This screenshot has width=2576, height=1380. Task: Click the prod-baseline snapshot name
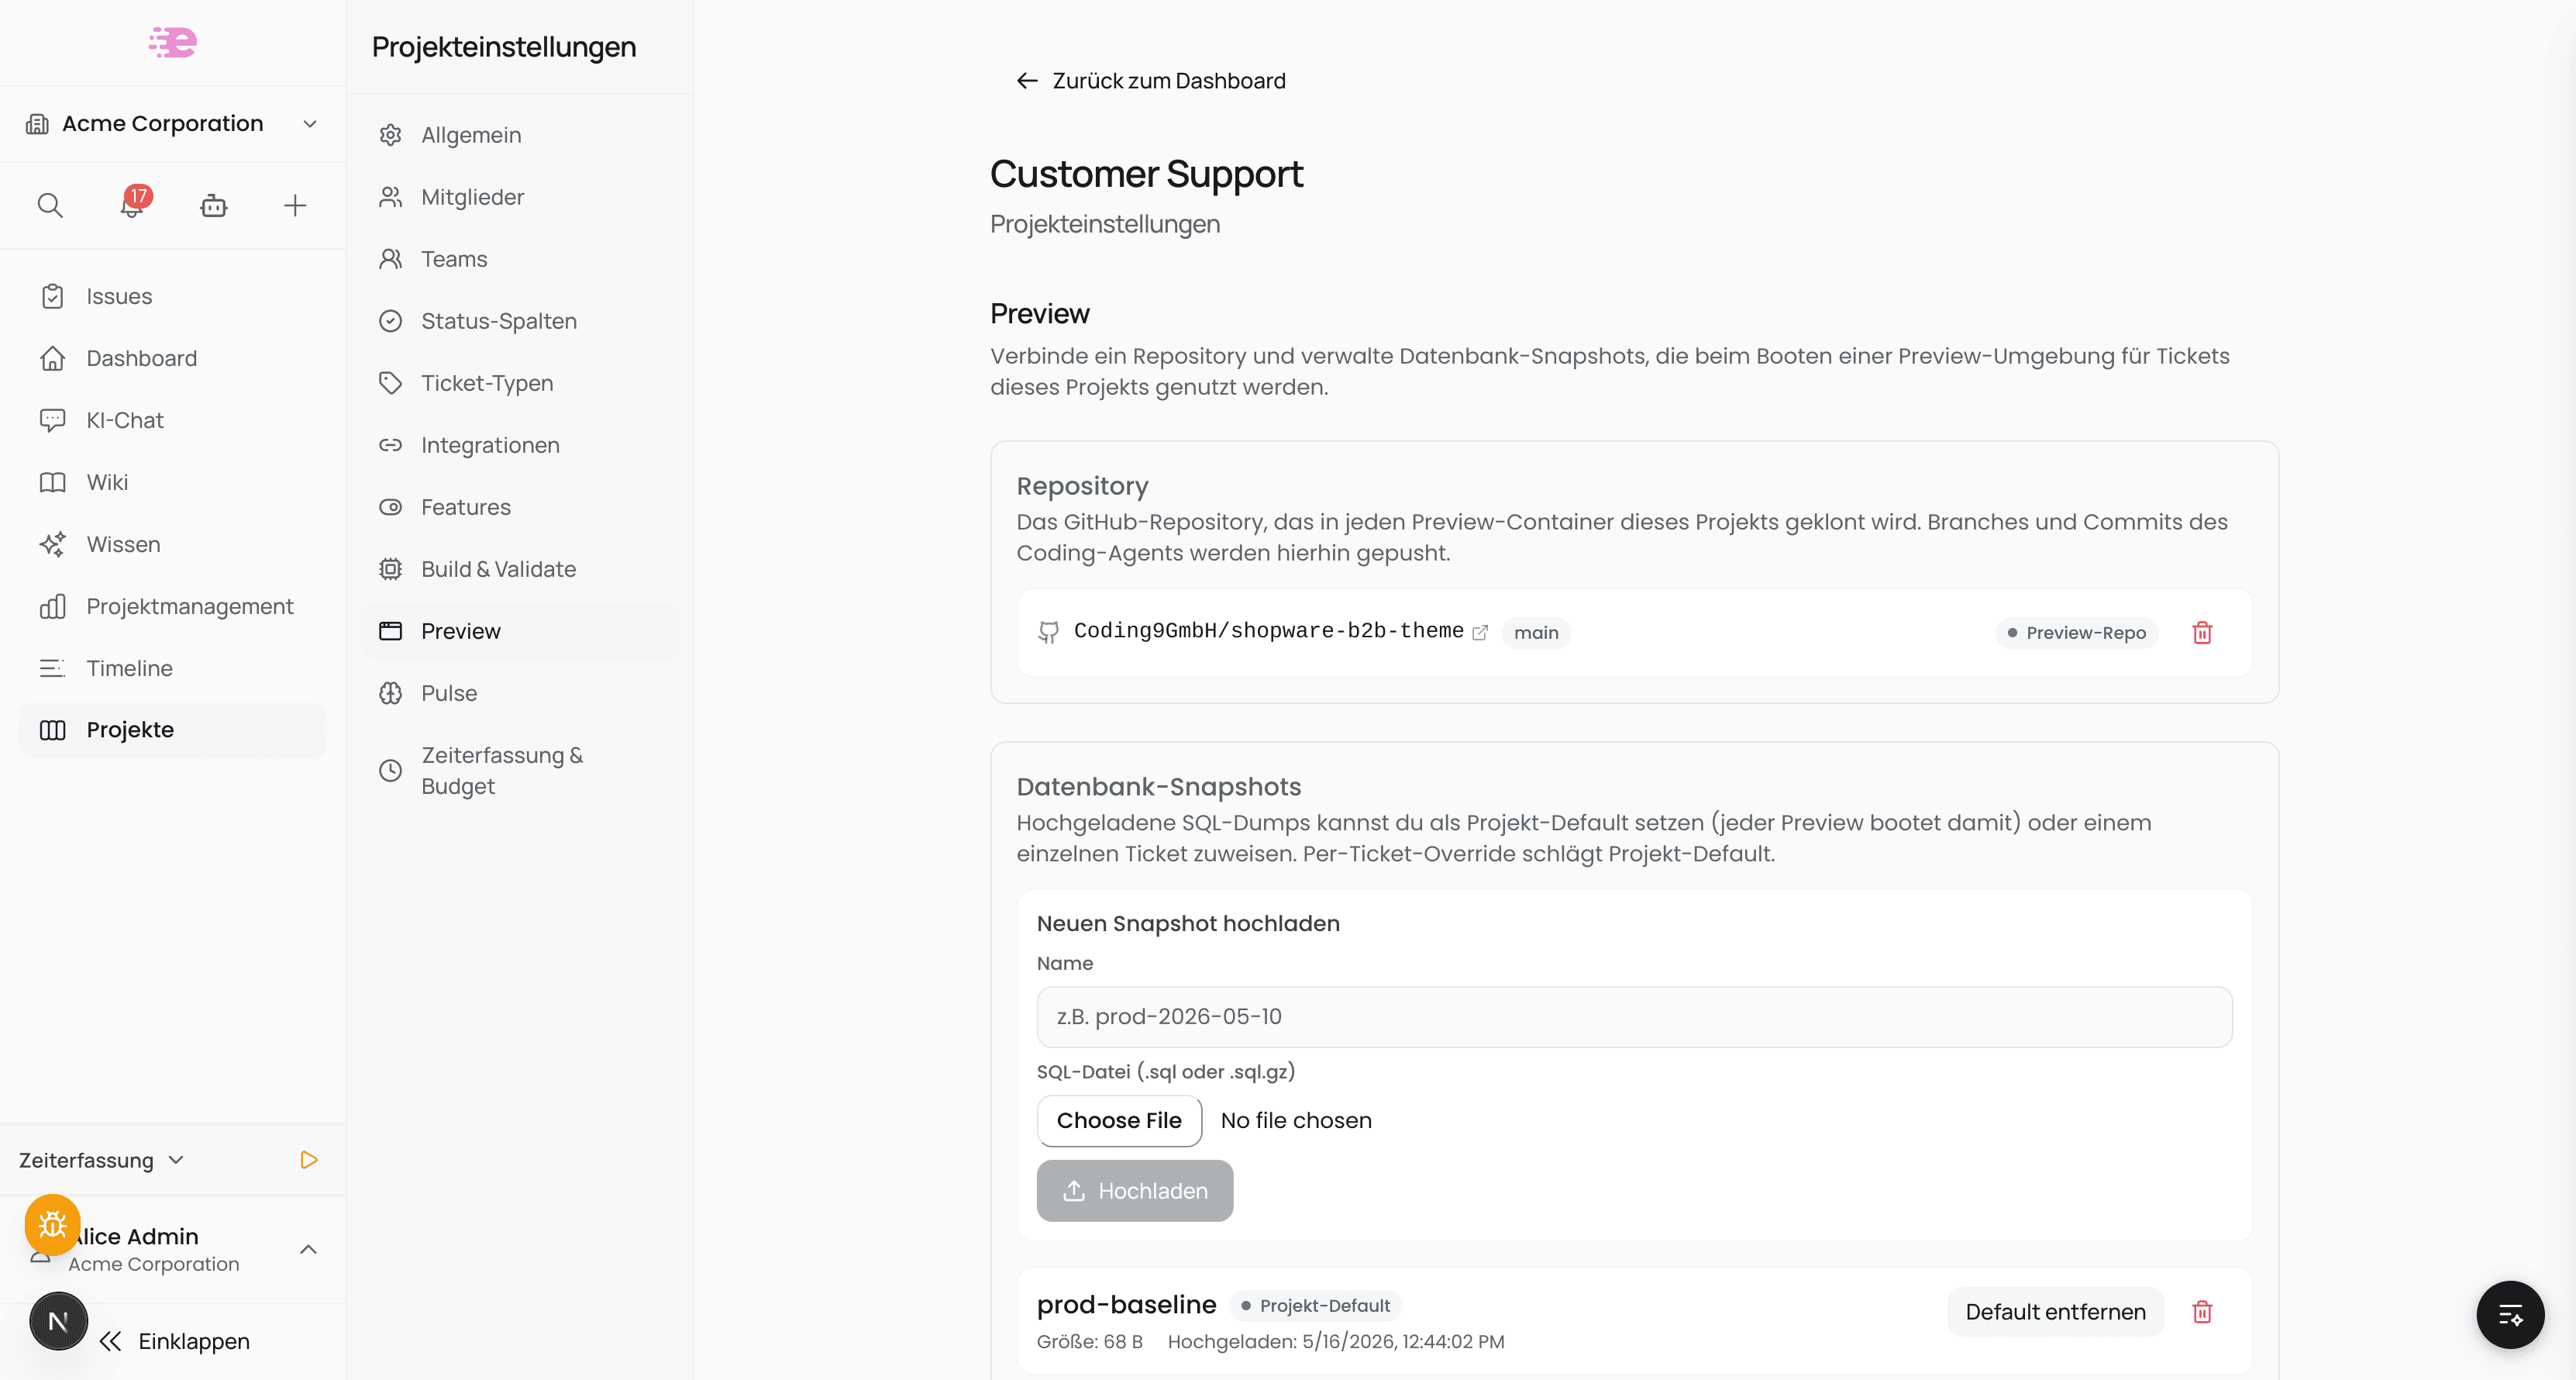(1126, 1305)
